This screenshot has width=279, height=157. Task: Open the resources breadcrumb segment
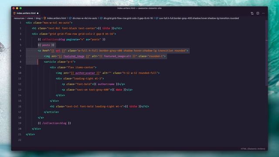coord(19,18)
